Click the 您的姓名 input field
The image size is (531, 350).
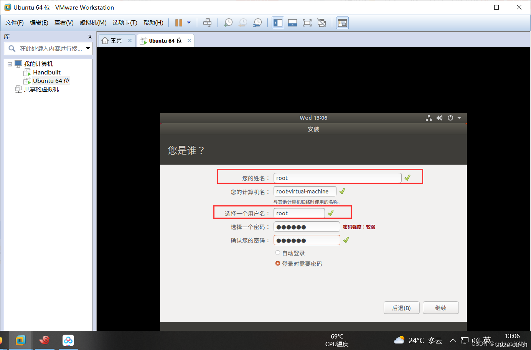(337, 178)
